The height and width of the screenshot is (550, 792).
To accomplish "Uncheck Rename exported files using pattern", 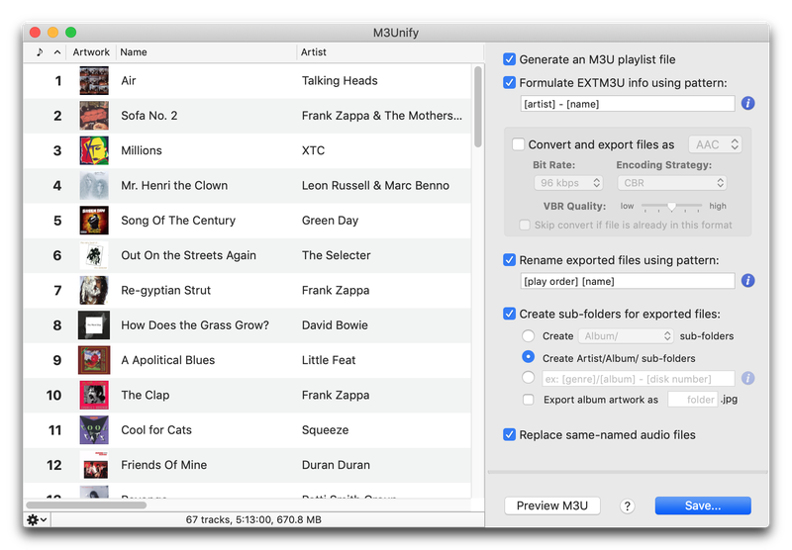I will (509, 260).
